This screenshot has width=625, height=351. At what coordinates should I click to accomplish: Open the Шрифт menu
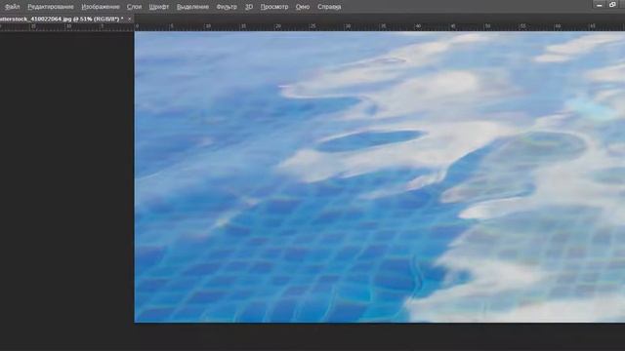[158, 7]
